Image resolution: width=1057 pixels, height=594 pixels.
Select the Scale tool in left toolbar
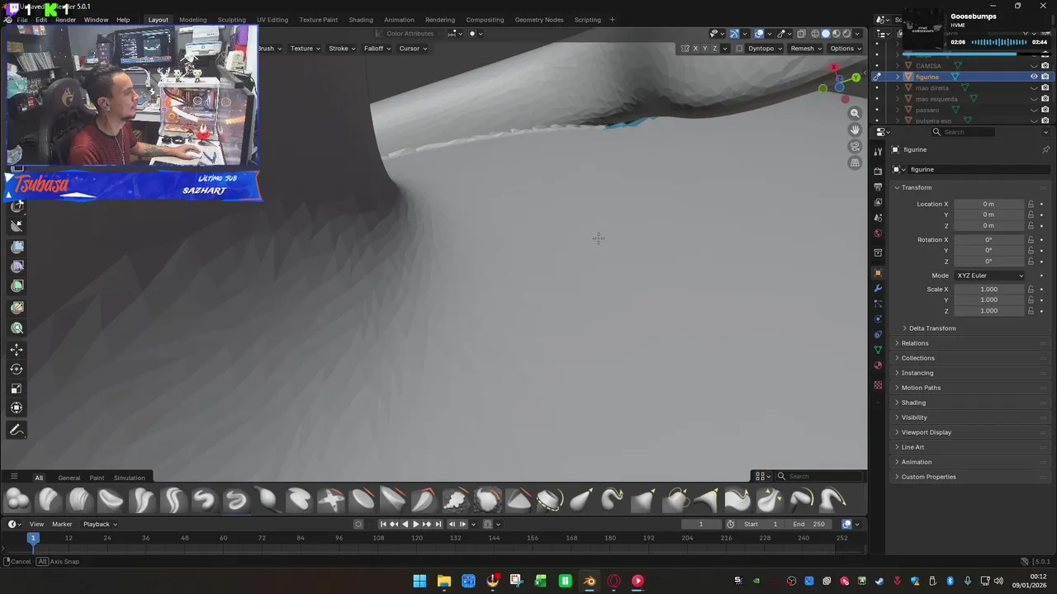(x=17, y=389)
